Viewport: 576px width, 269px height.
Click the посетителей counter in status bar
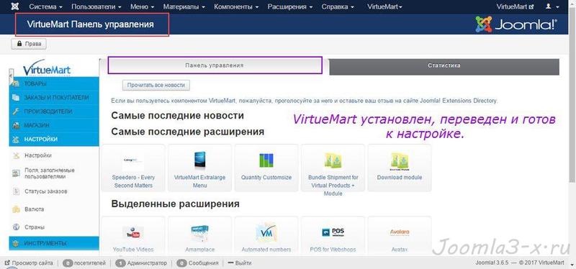click(x=84, y=263)
